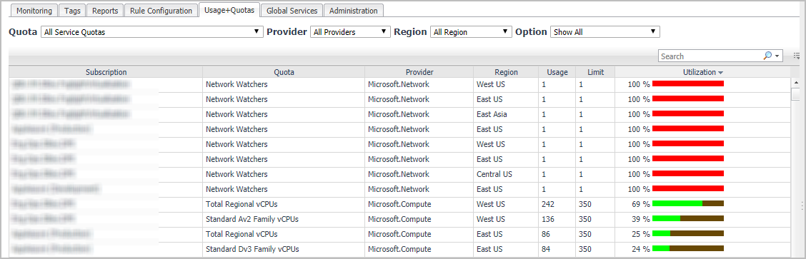Click the Utilization sort arrow
Image resolution: width=806 pixels, height=259 pixels.
tap(721, 73)
